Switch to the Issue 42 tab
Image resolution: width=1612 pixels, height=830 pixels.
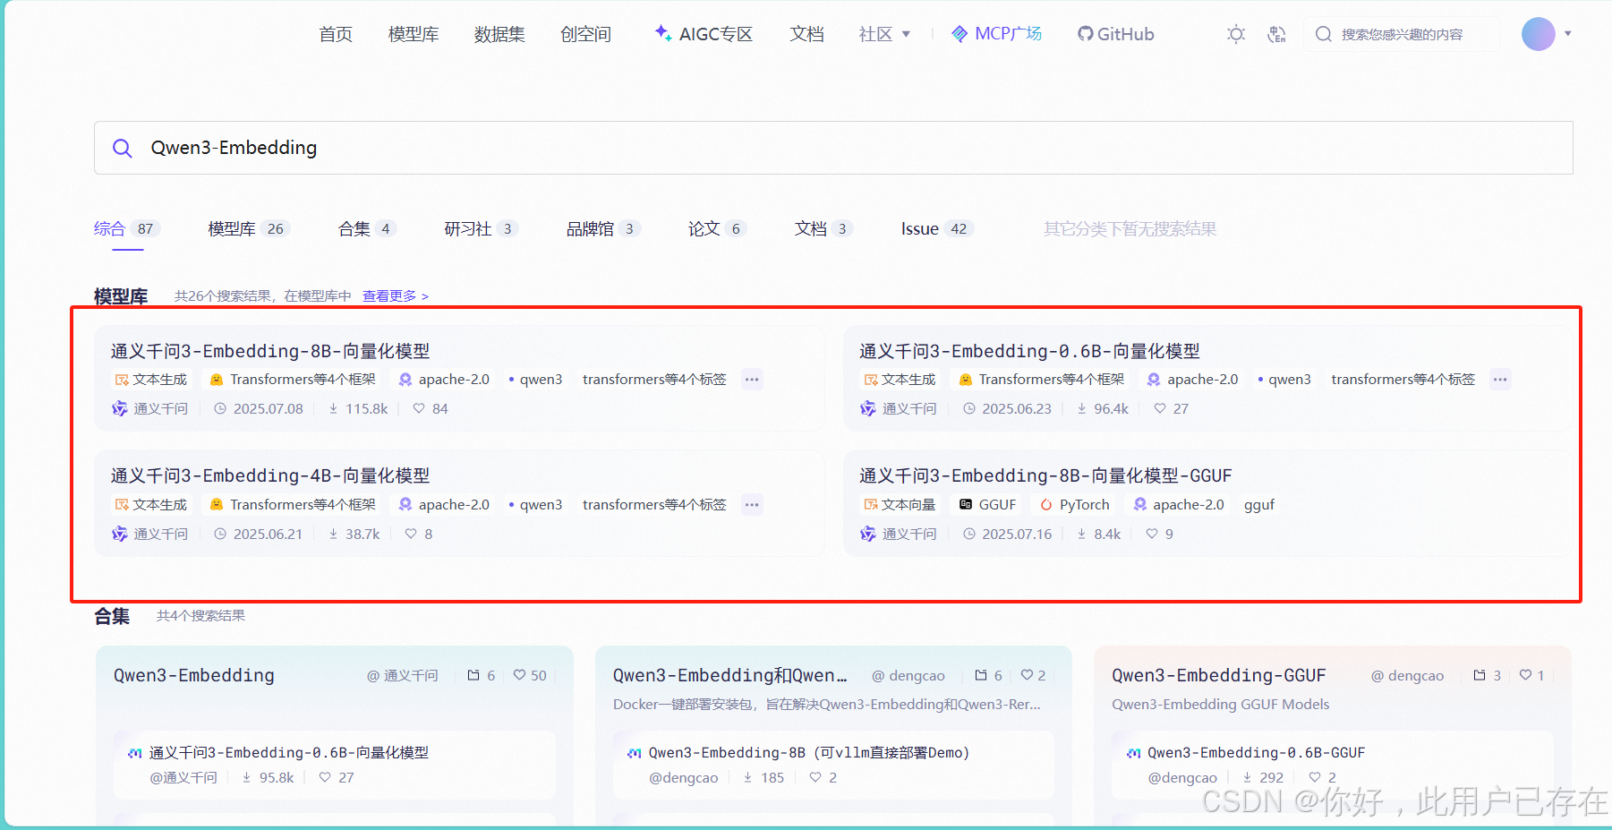click(x=936, y=228)
